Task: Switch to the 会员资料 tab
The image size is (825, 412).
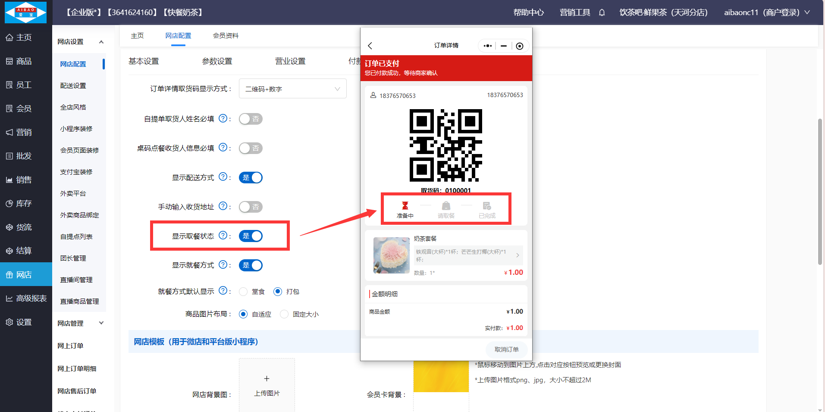Action: pyautogui.click(x=226, y=36)
